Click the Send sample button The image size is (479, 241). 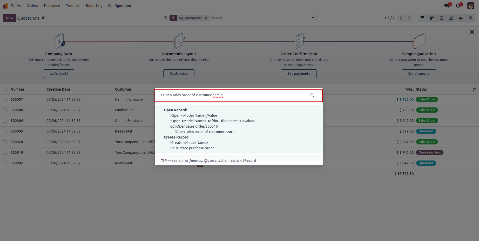[419, 74]
